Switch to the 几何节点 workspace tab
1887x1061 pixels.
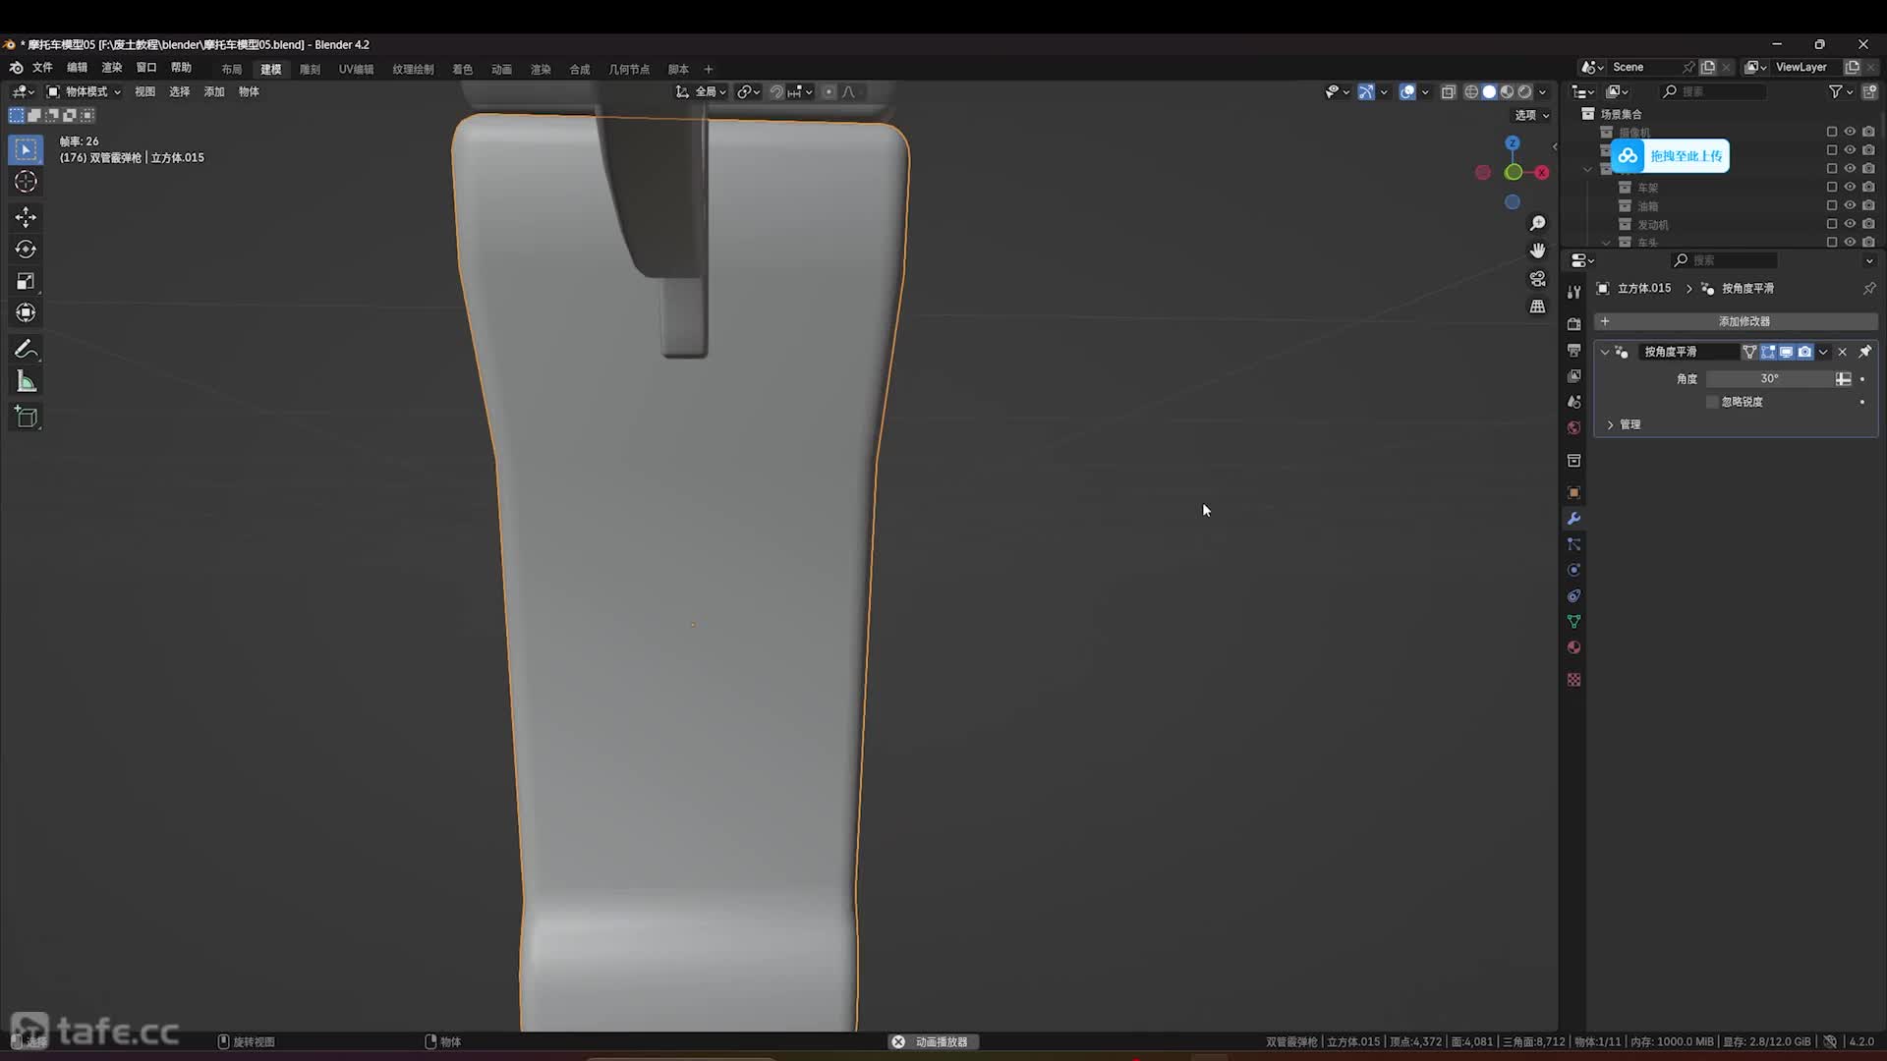click(629, 69)
